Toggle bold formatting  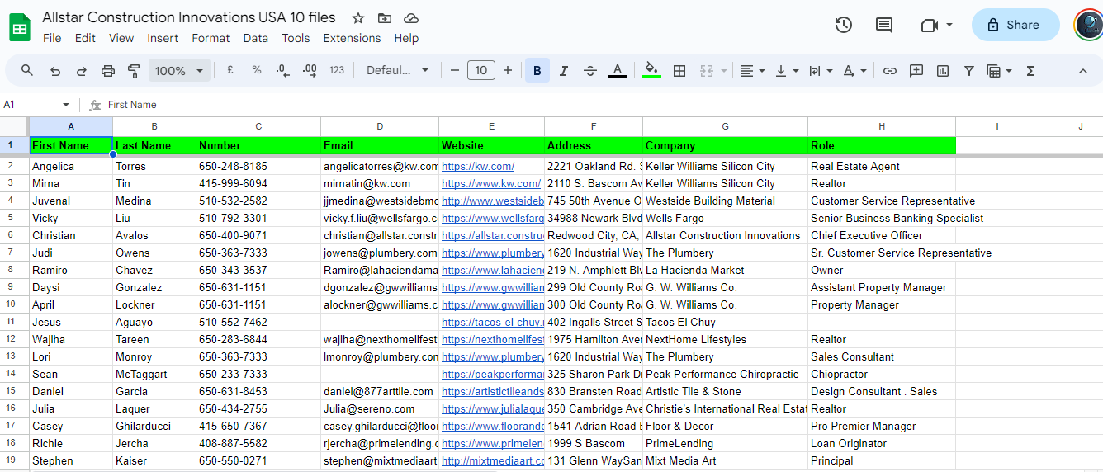tap(537, 71)
